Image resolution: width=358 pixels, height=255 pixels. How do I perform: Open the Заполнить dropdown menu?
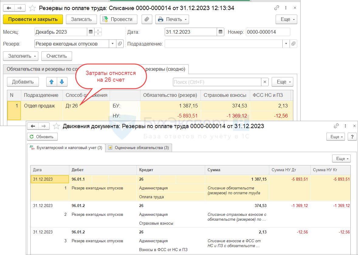21,56
